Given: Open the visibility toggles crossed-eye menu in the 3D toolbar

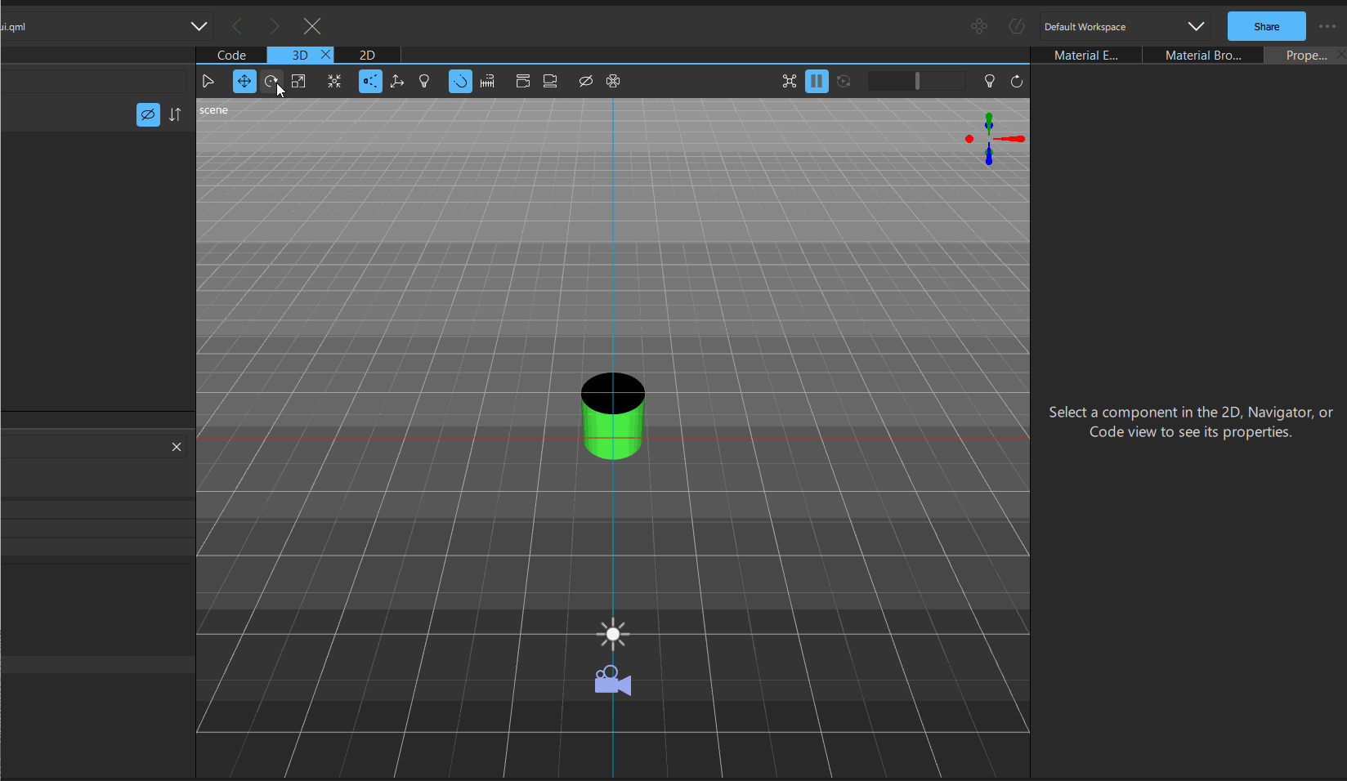Looking at the screenshot, I should point(585,81).
